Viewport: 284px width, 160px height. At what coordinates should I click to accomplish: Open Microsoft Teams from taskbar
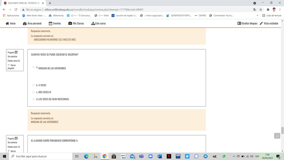pyautogui.click(x=141, y=156)
